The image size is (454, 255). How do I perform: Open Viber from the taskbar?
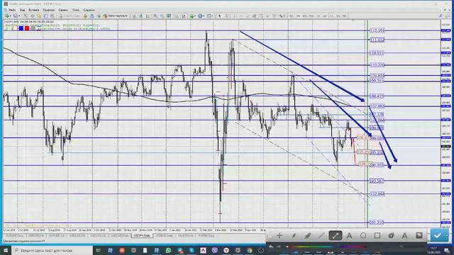[x=214, y=250]
